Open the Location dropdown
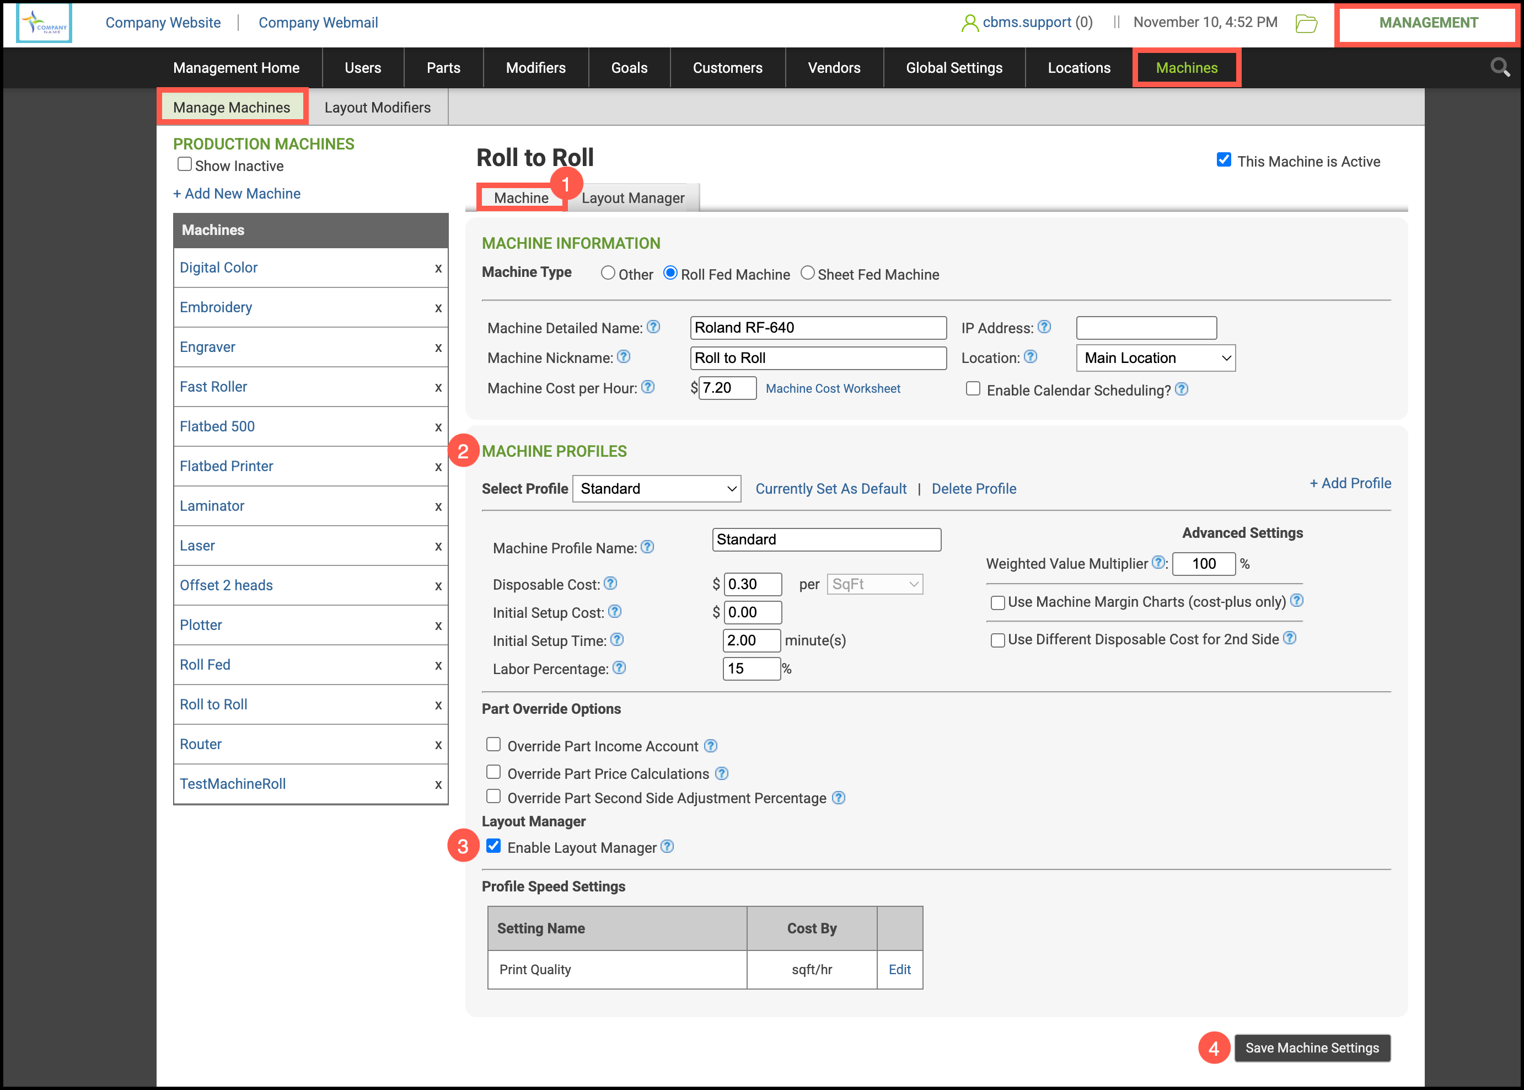This screenshot has width=1524, height=1090. pyautogui.click(x=1155, y=358)
